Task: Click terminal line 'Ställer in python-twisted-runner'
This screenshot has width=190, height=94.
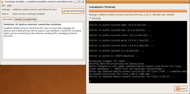Action: coord(121,35)
